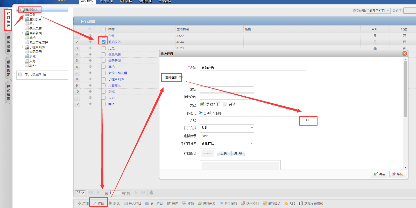Image resolution: width=416 pixels, height=208 pixels.
Task: Click the external link chain icon
Action: pyautogui.click(x=308, y=120)
